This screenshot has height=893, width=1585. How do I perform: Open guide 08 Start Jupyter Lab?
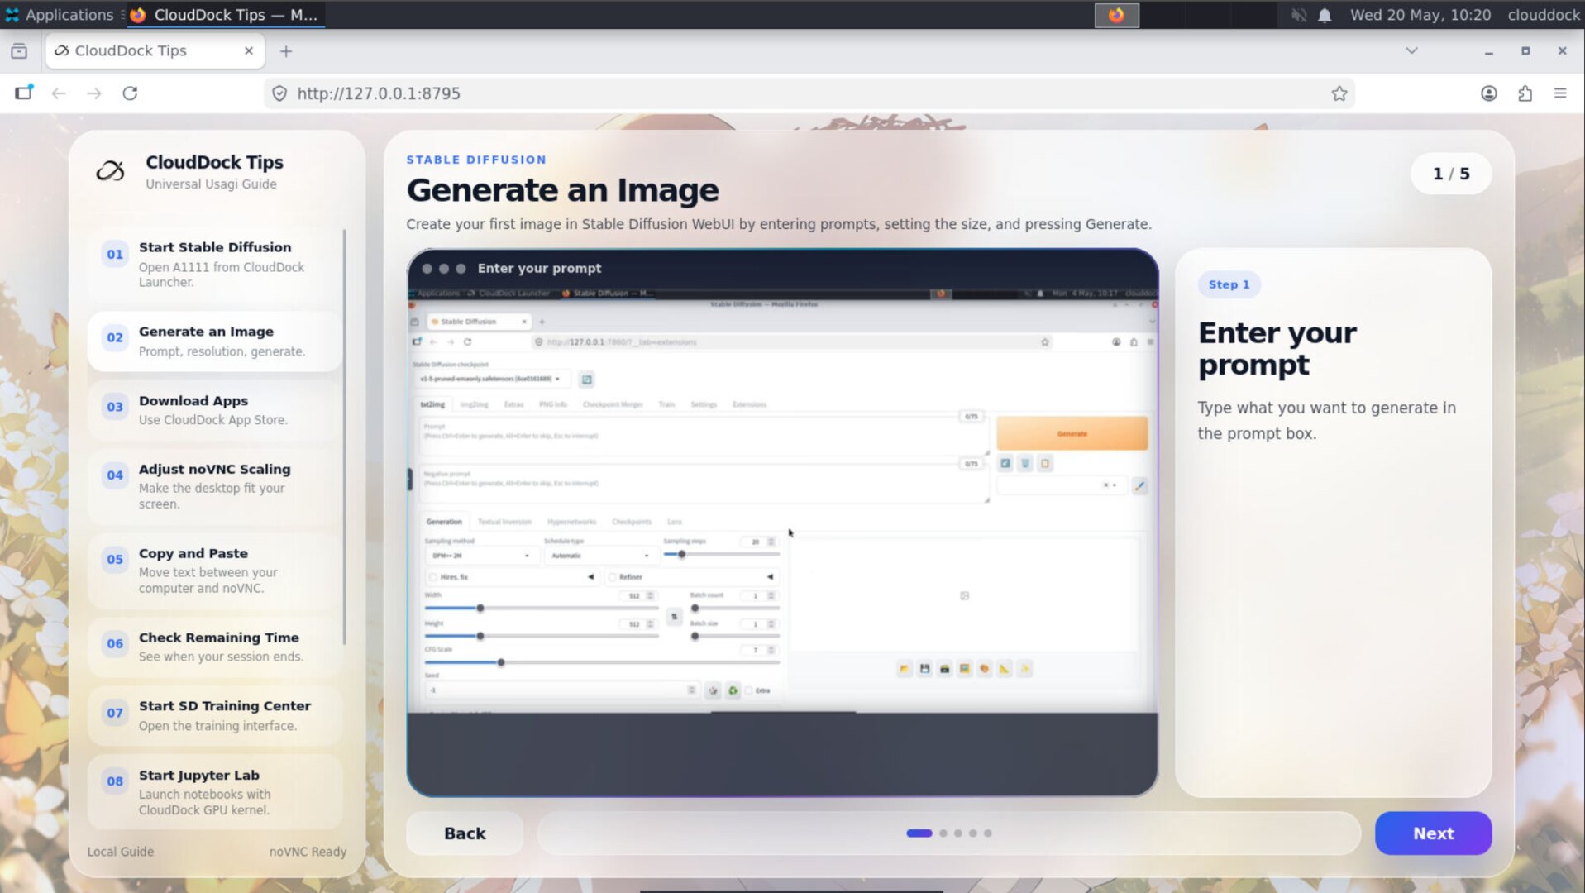point(214,792)
